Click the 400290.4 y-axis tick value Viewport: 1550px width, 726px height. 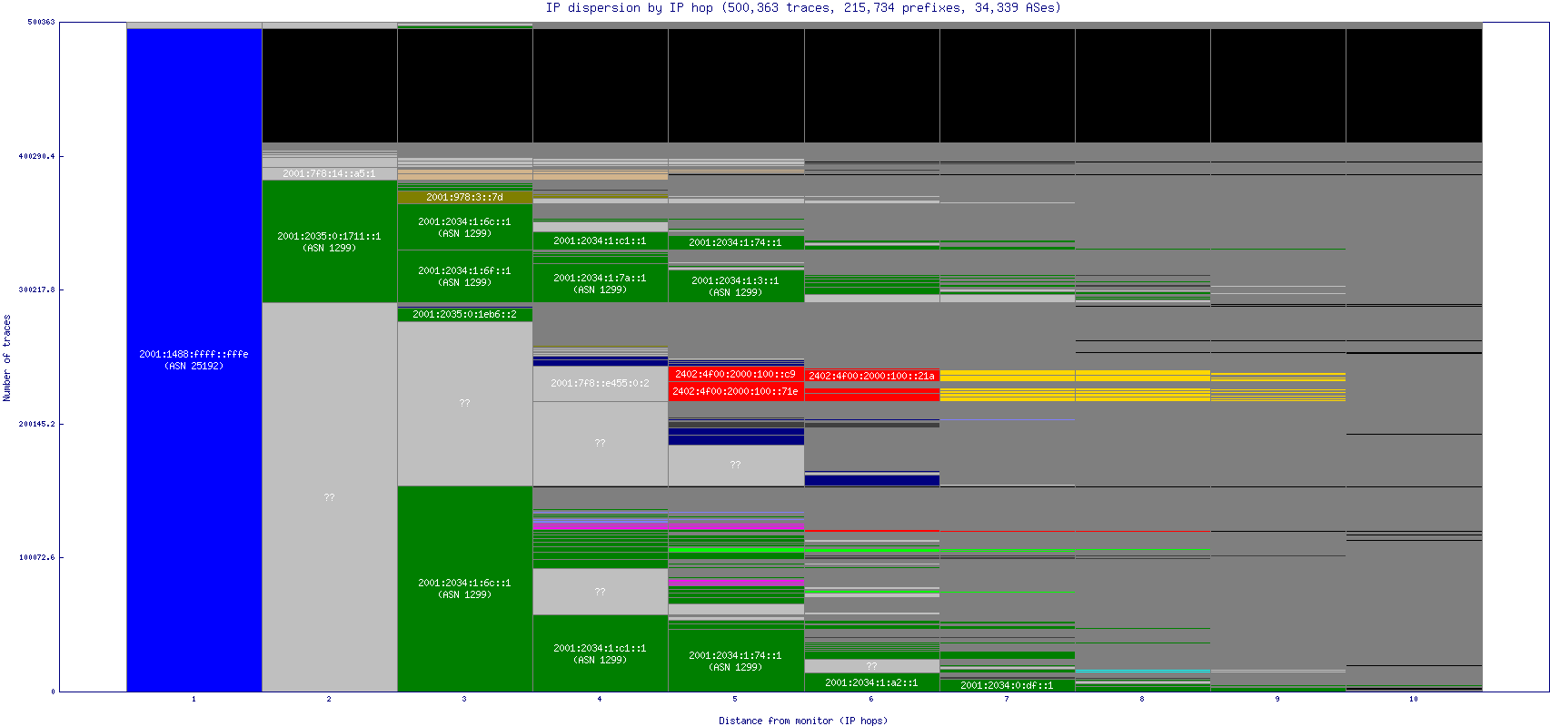click(x=37, y=156)
